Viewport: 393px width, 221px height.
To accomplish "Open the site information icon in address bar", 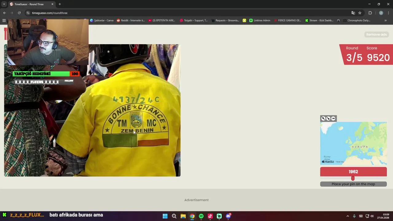I will tap(28, 13).
